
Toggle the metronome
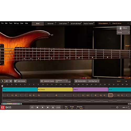click(x=53, y=107)
